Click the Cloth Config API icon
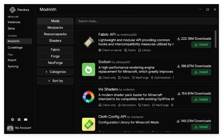The height and width of the screenshot is (138, 223). click(x=88, y=124)
